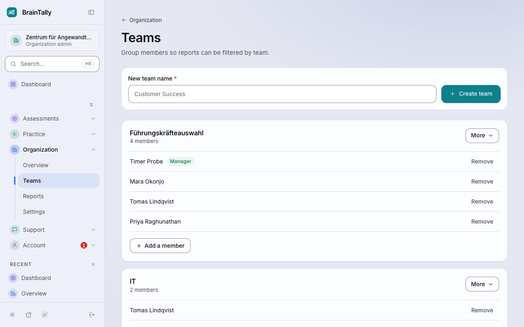Open More dropdown for IT team
Viewport: 524px width, 327px height.
[482, 284]
